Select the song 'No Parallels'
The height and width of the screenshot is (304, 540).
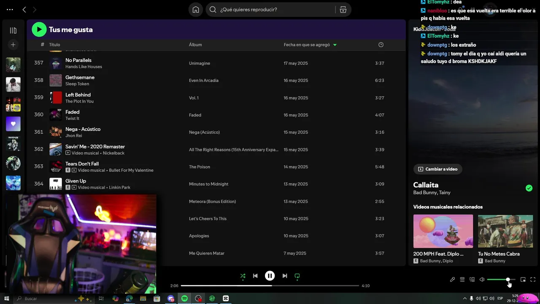pyautogui.click(x=78, y=60)
